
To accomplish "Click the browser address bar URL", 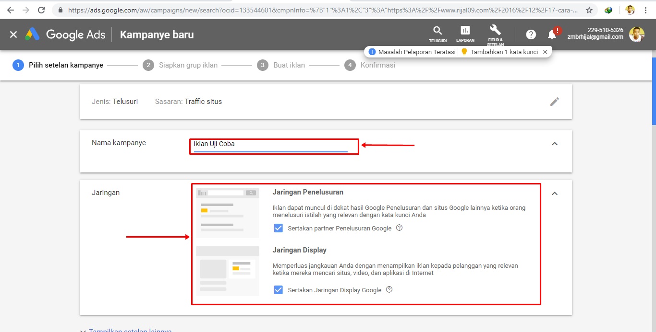I will coord(323,10).
